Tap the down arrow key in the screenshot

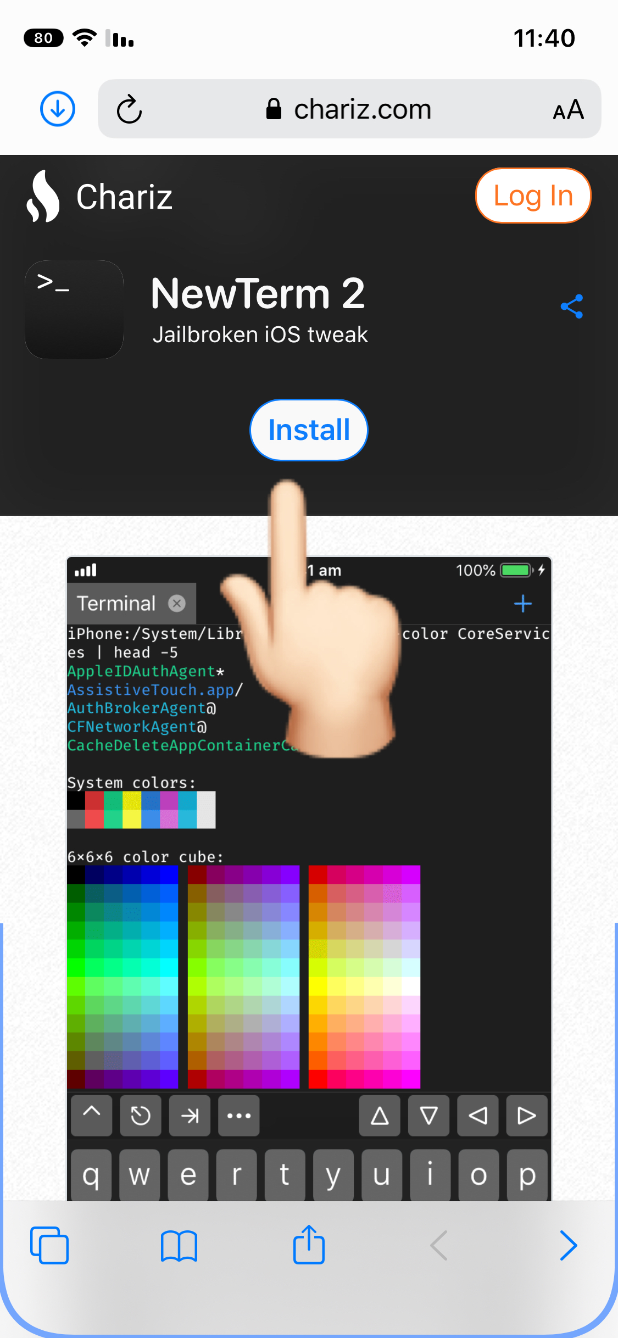click(428, 1115)
